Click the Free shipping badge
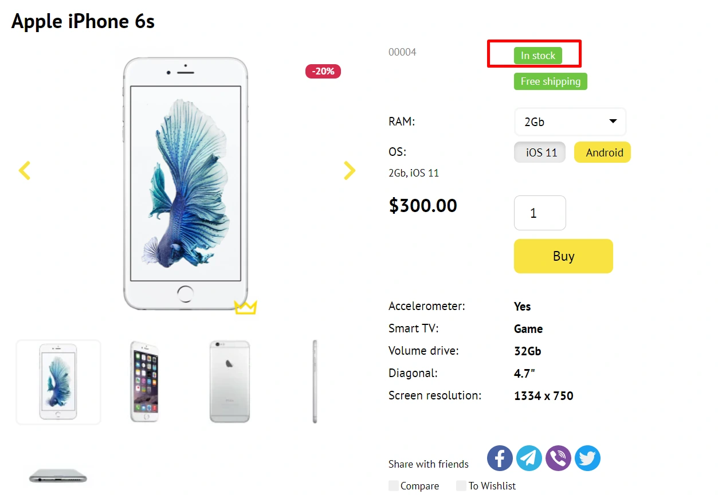The height and width of the screenshot is (498, 718). pos(550,81)
